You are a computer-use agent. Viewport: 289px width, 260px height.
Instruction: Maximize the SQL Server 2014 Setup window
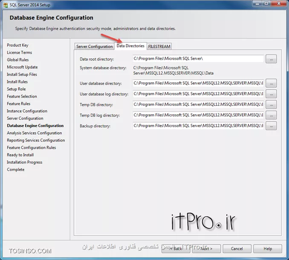[266, 3]
